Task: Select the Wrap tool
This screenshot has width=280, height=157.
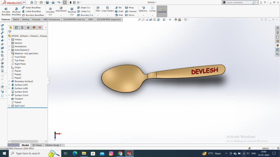Action: (x=129, y=8)
